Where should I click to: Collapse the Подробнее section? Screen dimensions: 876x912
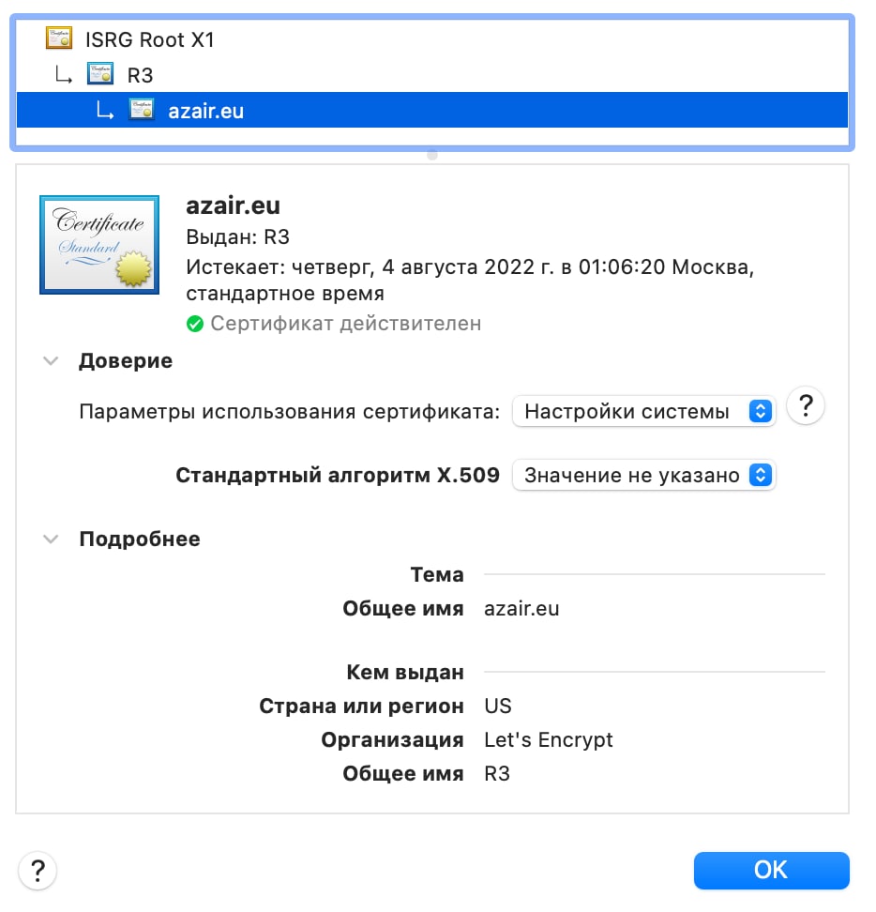52,540
